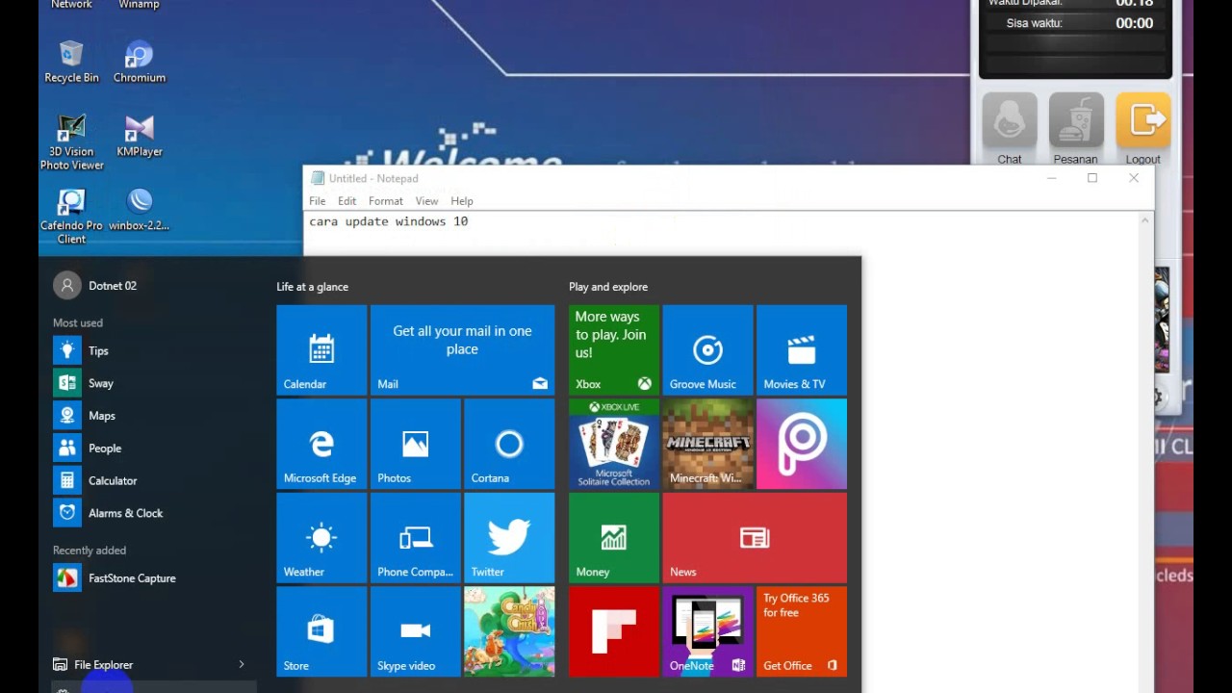Open the Get Office tile
1232x693 pixels.
[802, 631]
